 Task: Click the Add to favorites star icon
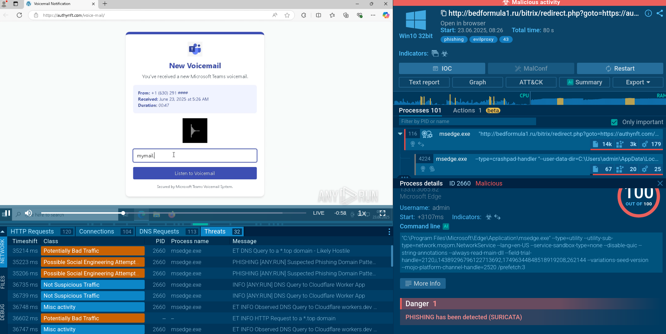[287, 15]
